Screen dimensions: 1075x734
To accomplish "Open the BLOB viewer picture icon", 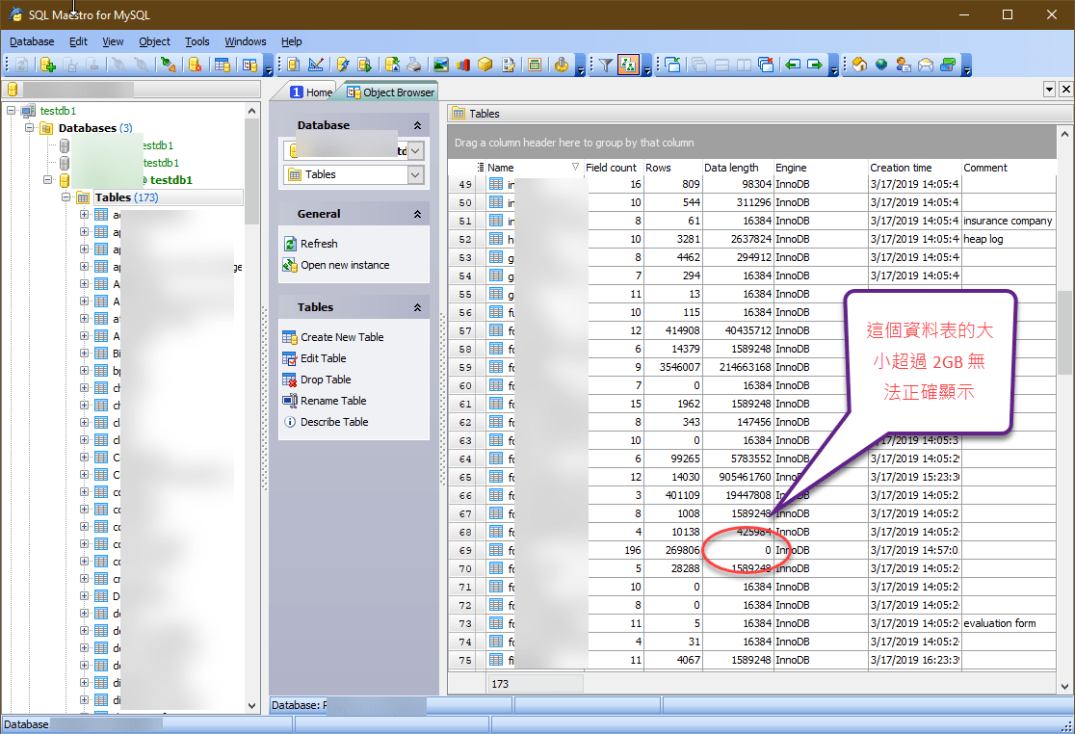I will [441, 66].
